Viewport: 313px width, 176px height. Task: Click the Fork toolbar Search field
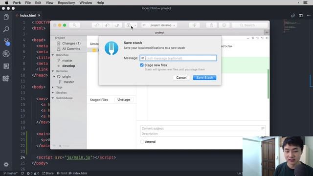249,25
